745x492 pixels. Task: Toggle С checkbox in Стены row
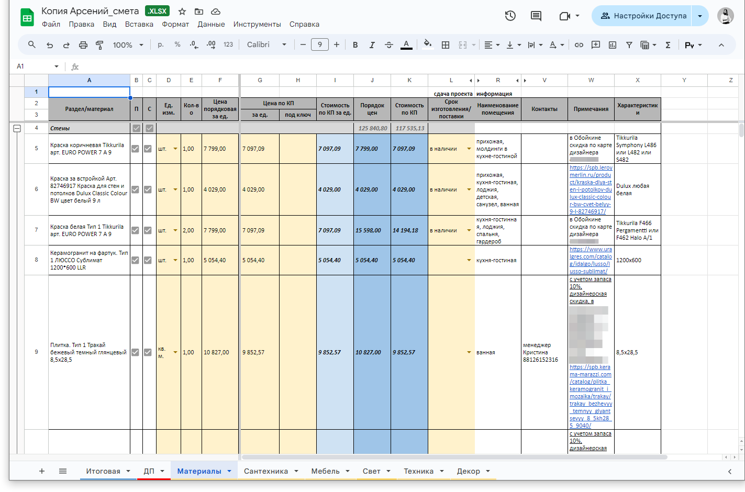click(150, 128)
